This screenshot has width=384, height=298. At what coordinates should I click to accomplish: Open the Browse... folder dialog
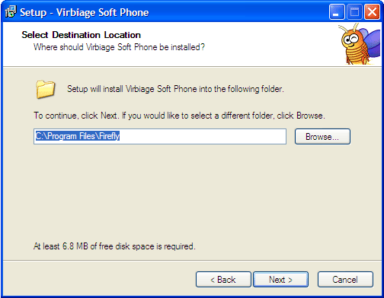322,137
